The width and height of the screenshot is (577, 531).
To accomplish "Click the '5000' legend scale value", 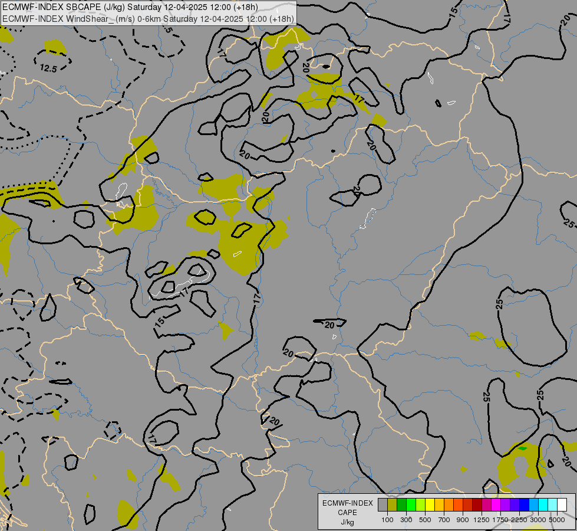I will [x=557, y=520].
